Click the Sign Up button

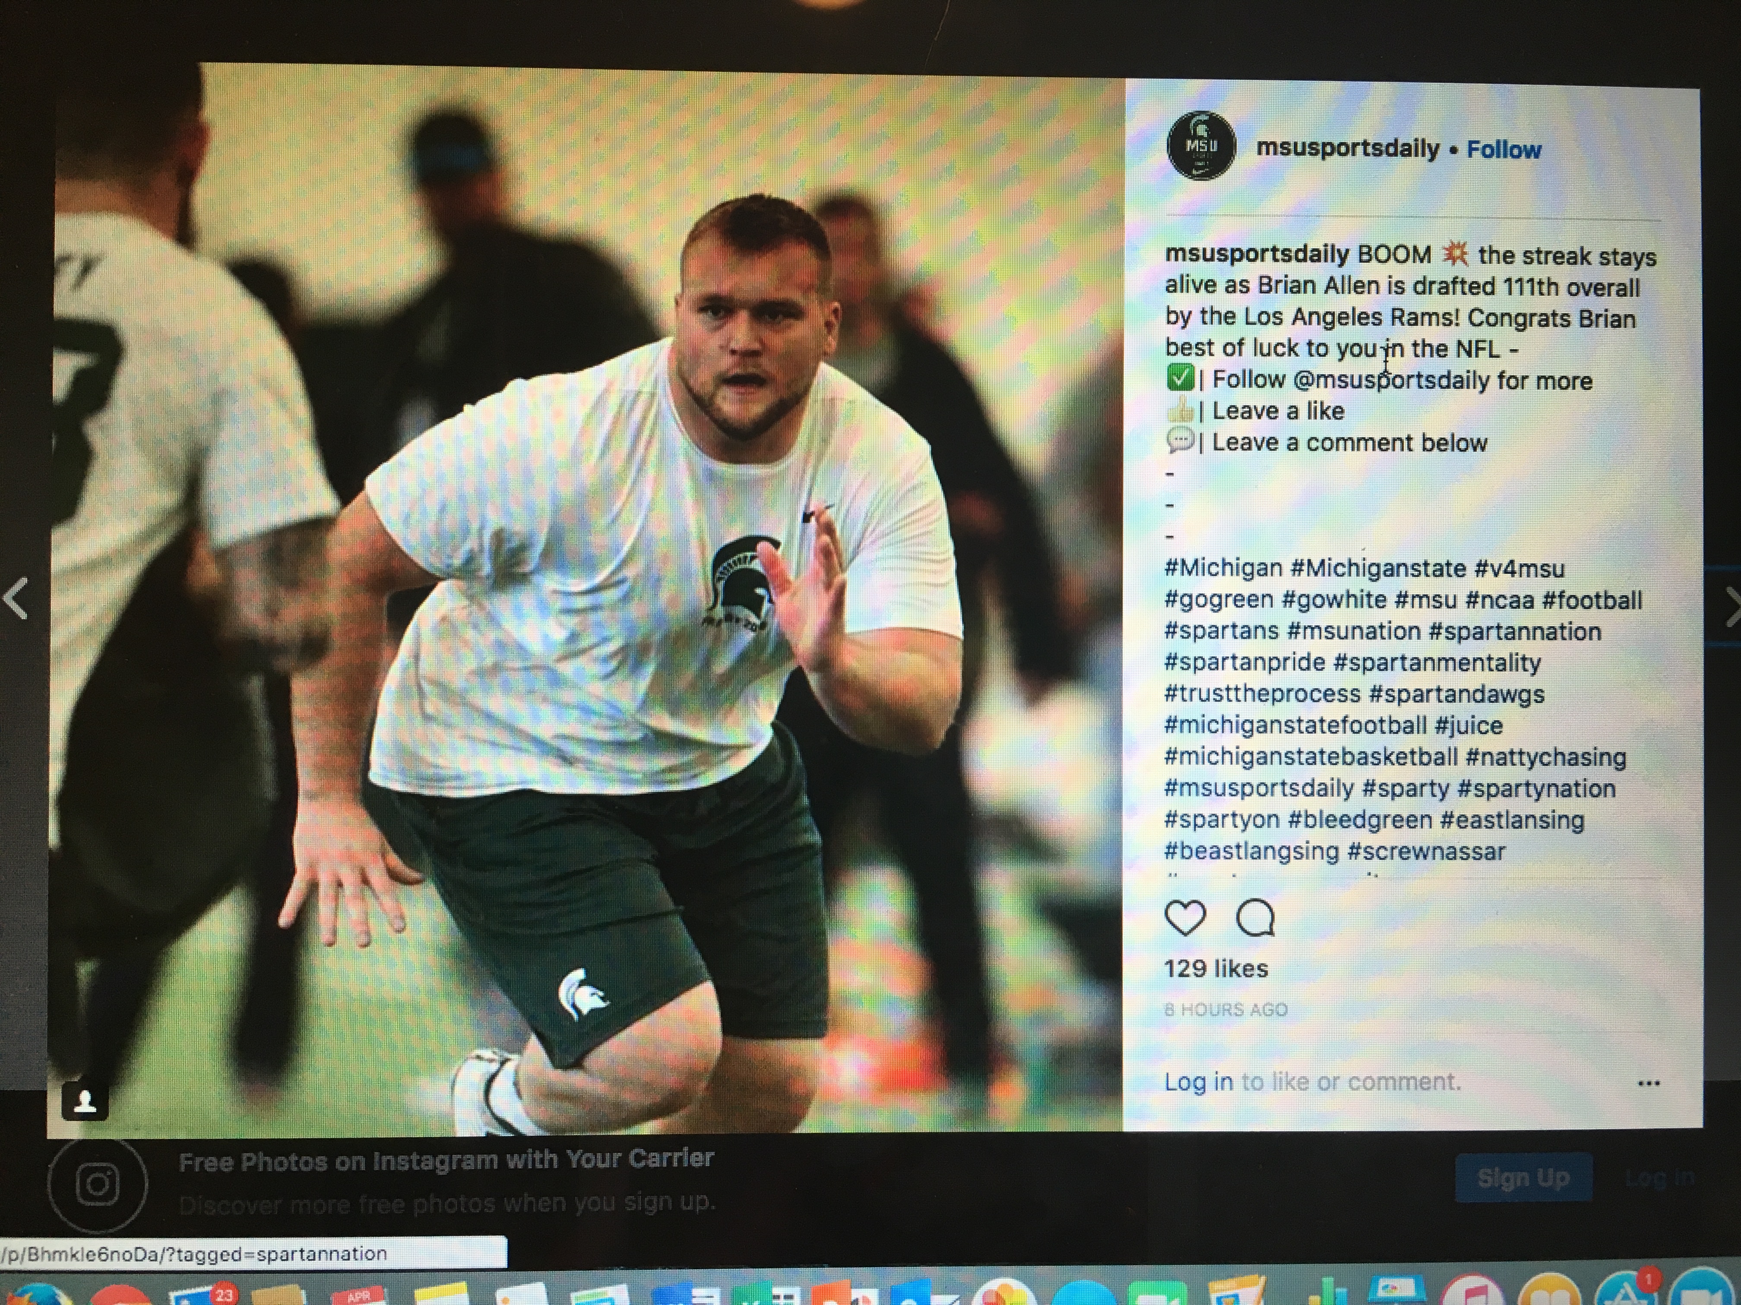tap(1524, 1178)
